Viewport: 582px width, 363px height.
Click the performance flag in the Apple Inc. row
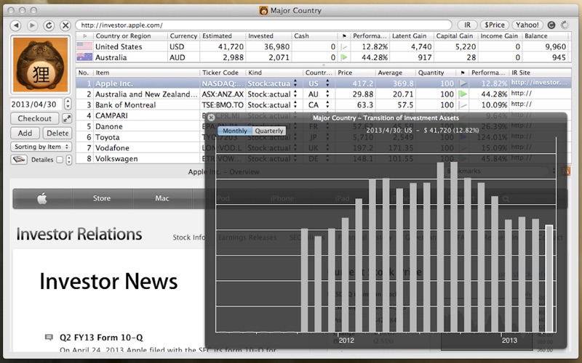coord(463,83)
